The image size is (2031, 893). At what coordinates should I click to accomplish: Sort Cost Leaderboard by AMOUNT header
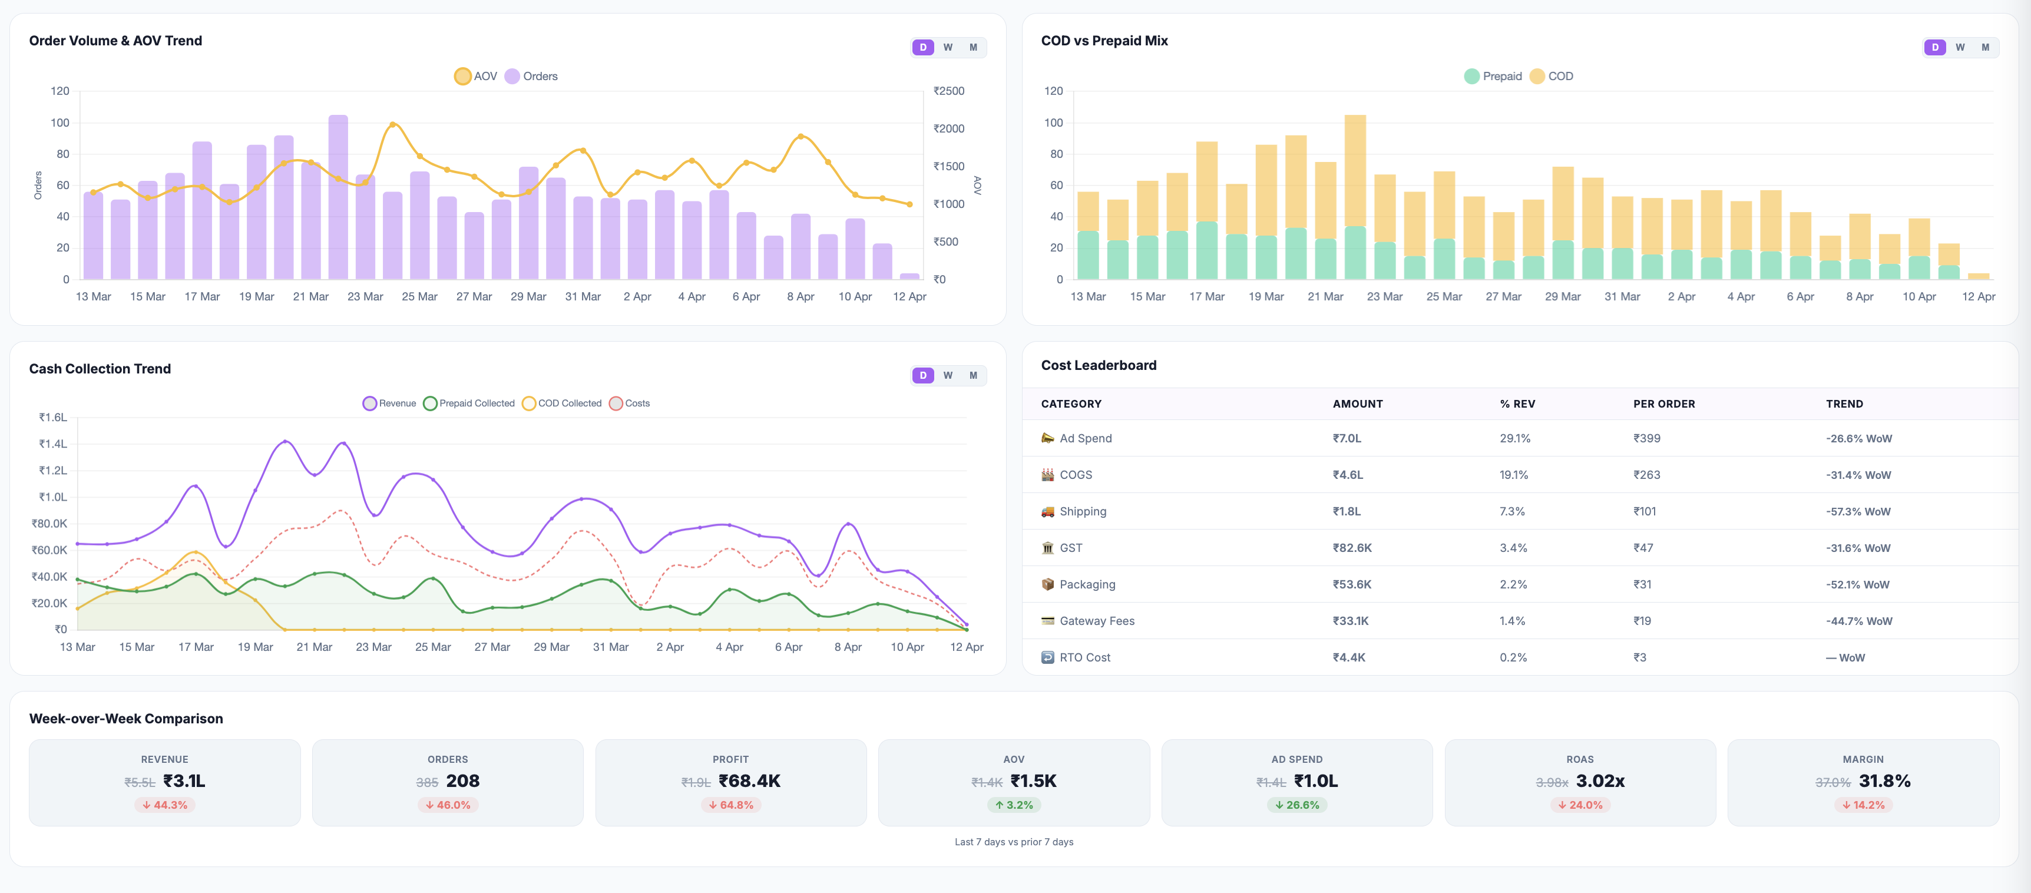(1358, 404)
